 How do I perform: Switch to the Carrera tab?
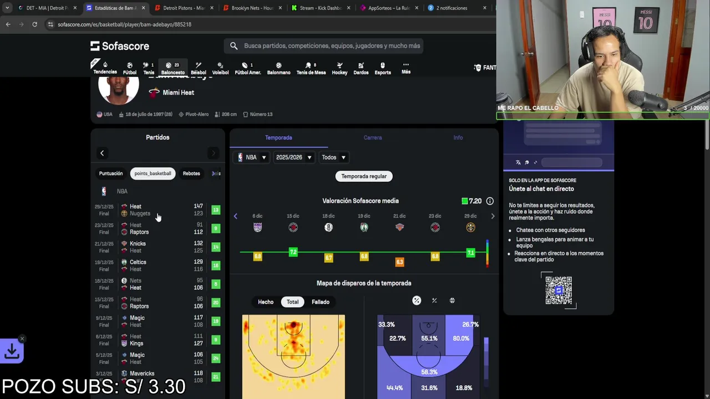[x=373, y=137]
